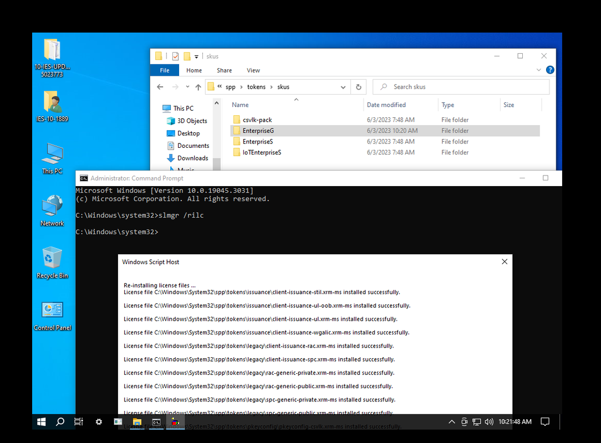
Task: Click the tokens breadcrumb in address bar
Action: pos(256,87)
